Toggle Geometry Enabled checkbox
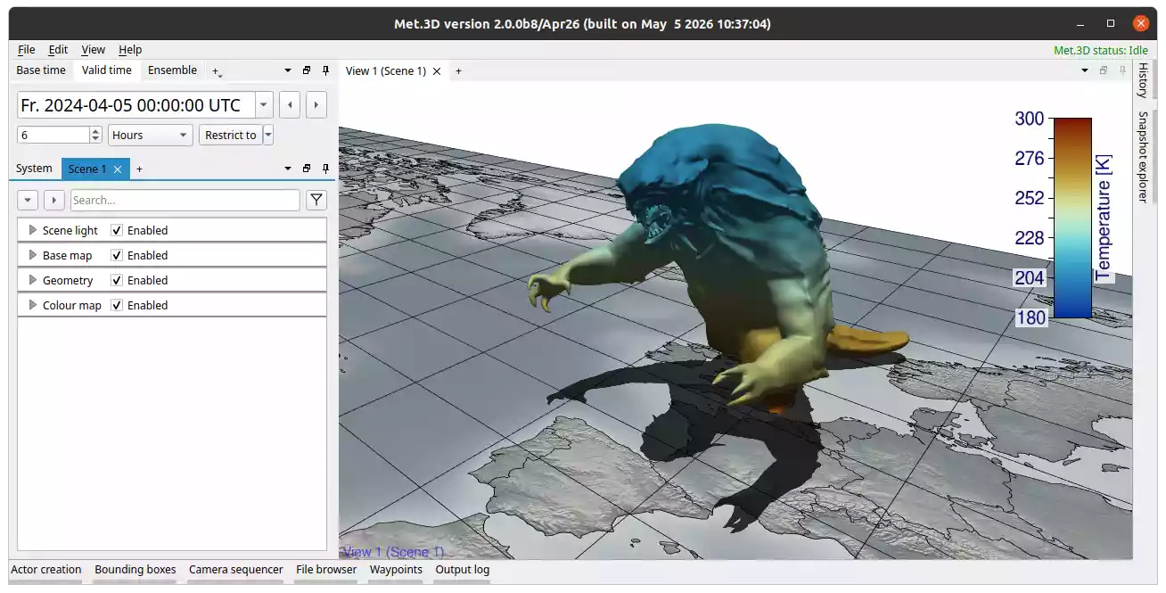 117,280
